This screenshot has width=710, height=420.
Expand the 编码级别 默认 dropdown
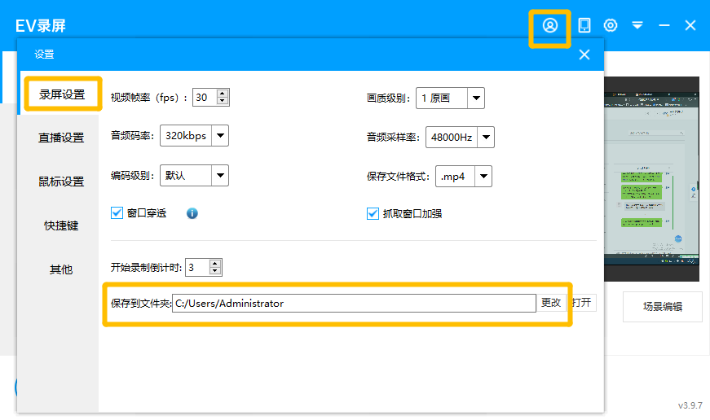(220, 176)
